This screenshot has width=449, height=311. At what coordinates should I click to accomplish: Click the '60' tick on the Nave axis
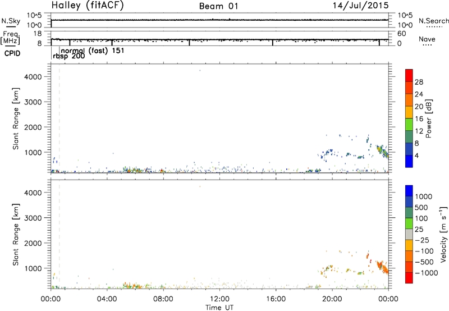pos(402,34)
